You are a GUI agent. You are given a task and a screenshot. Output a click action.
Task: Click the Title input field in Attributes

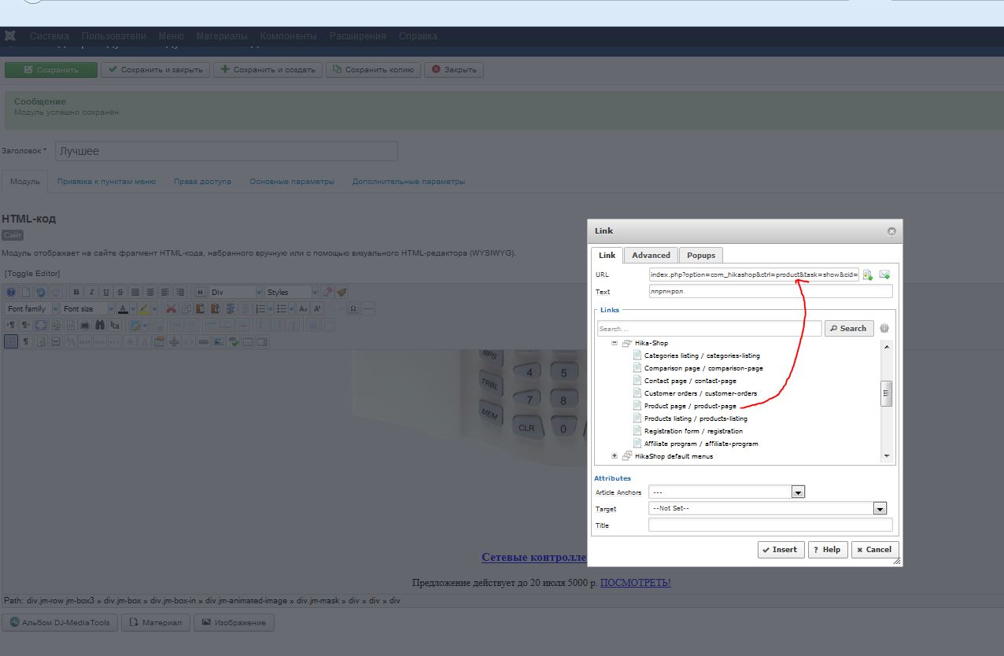pos(770,525)
